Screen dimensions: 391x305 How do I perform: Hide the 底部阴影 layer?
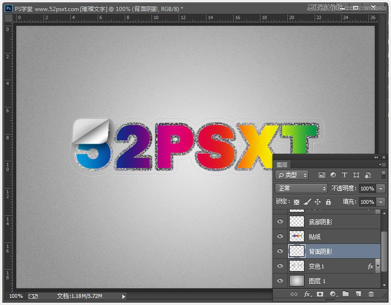pos(280,221)
